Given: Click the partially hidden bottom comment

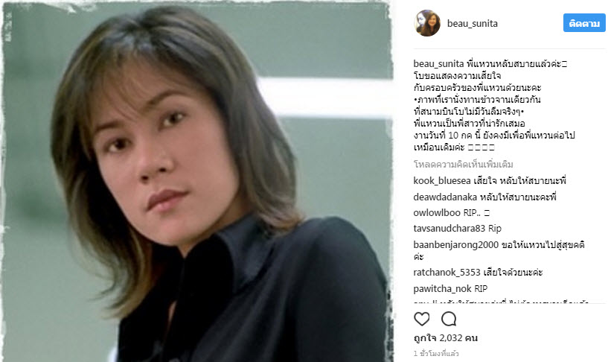Looking at the screenshot, I should tap(501, 301).
